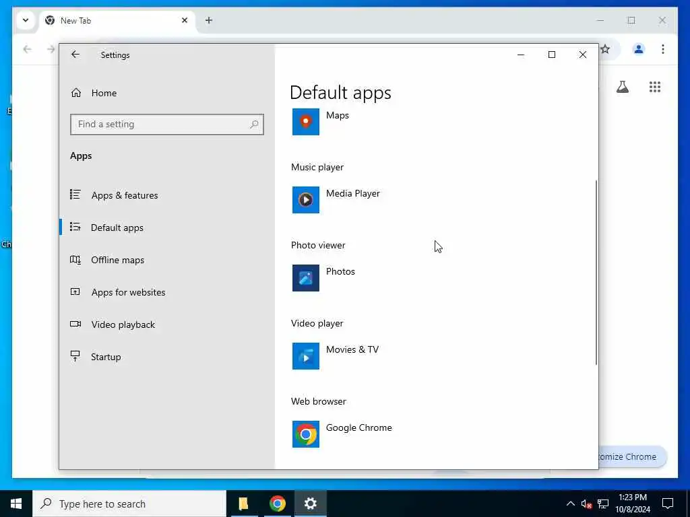This screenshot has height=517, width=690.
Task: Click the Media Player app icon
Action: (305, 199)
